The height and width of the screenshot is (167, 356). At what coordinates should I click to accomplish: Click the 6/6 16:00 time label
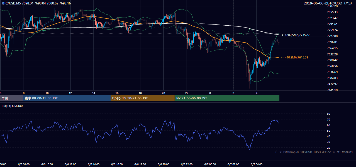point(117,164)
